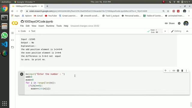Show applications grid in dock
Screen dimensions: 192x108
click(4, 103)
